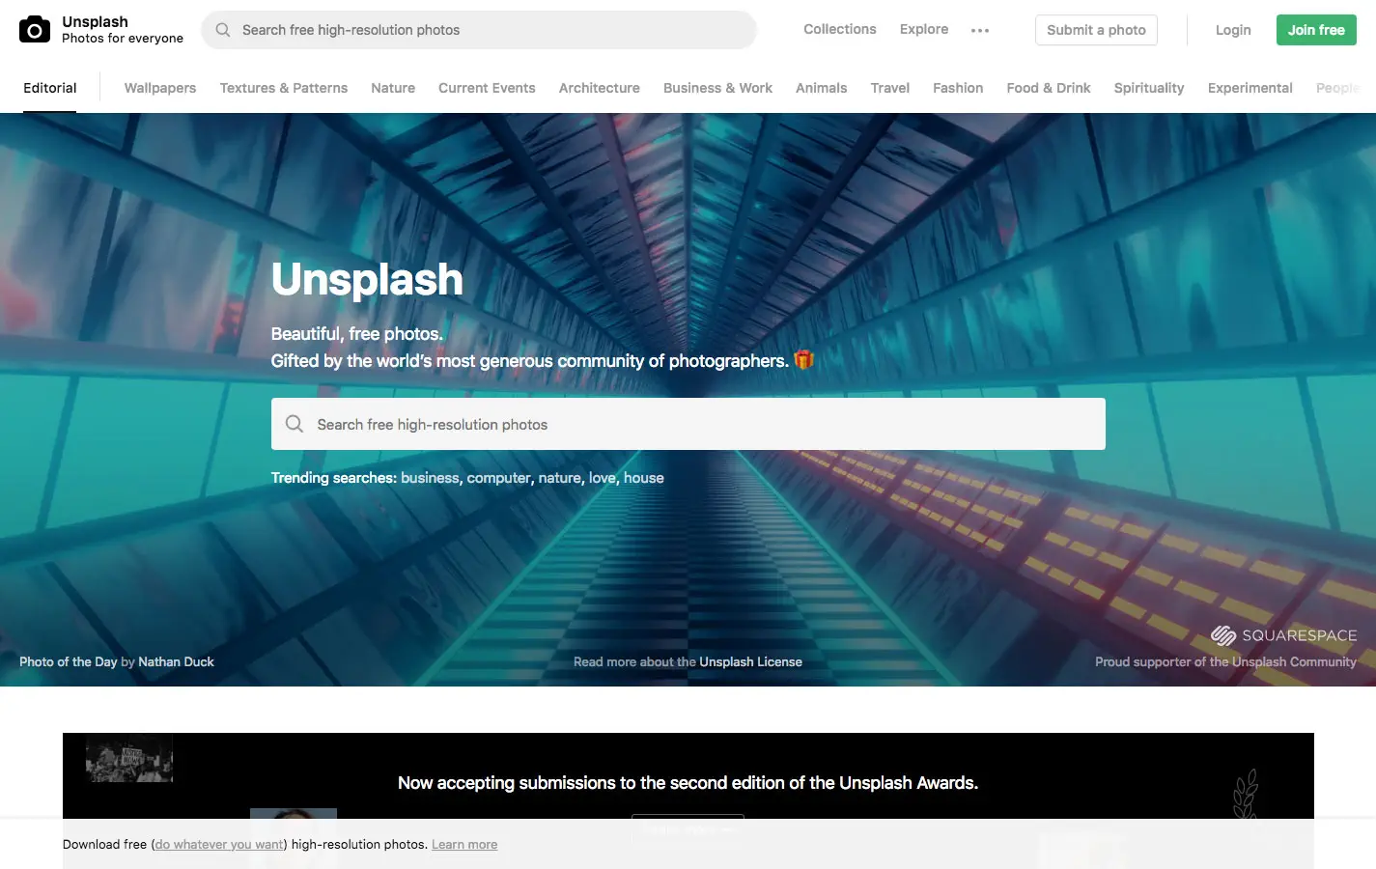
Task: Open the Unsplash License link
Action: tap(750, 661)
